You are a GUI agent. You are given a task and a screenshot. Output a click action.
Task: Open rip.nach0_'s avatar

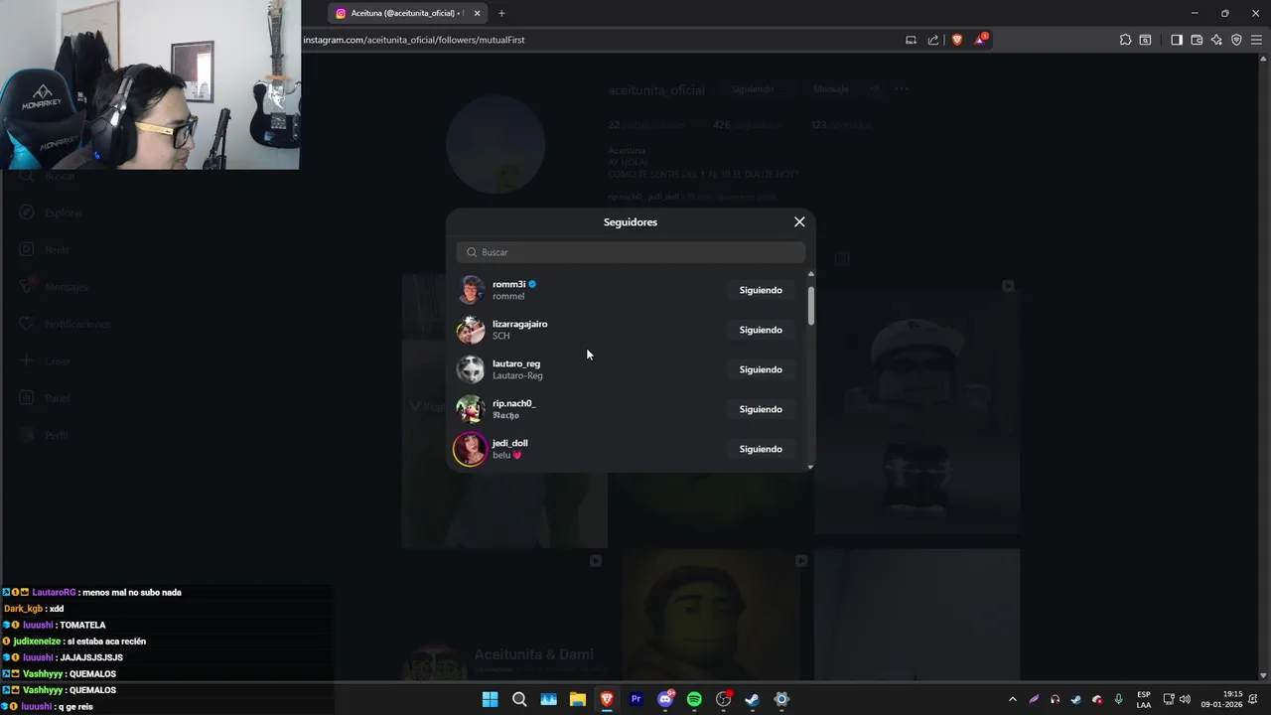pos(471,409)
